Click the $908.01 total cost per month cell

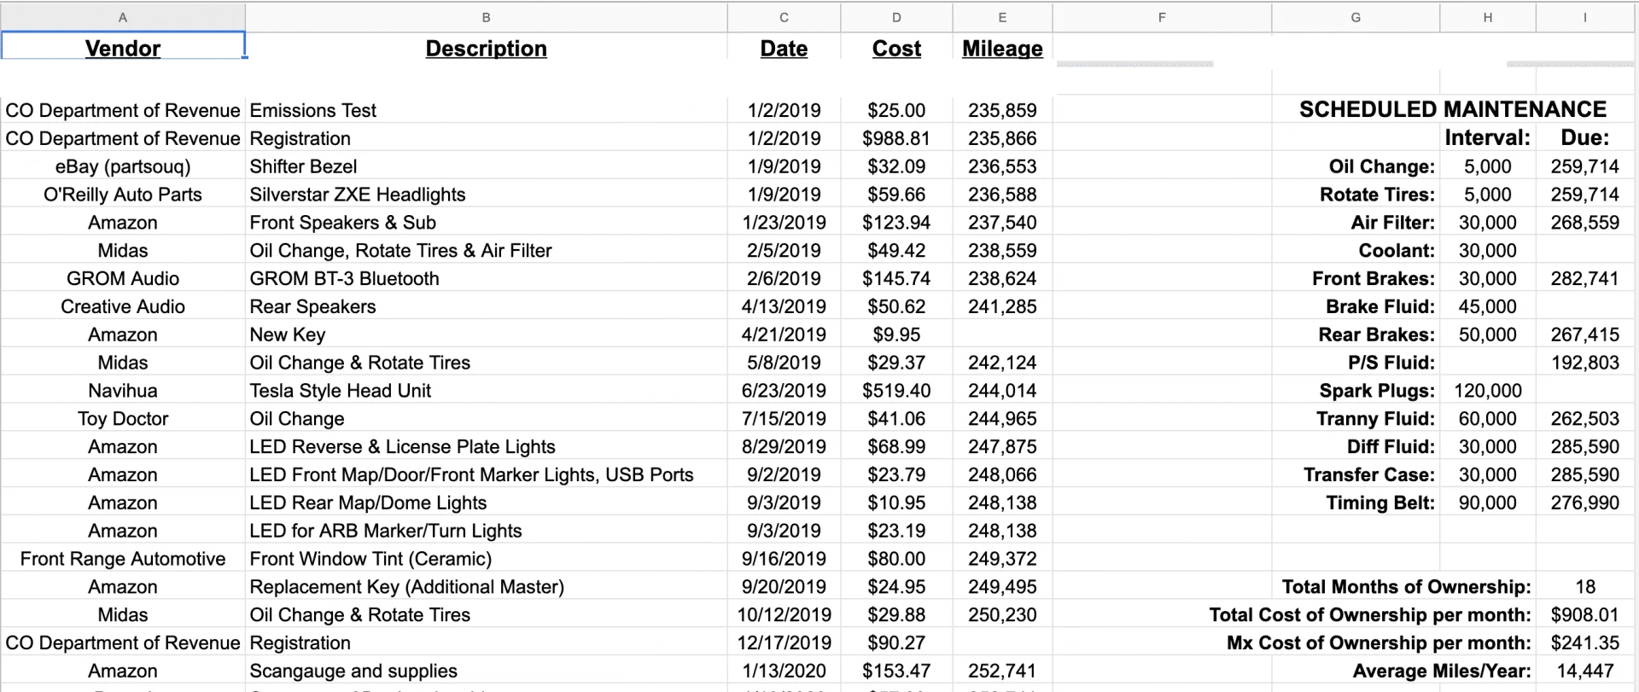[x=1584, y=615]
